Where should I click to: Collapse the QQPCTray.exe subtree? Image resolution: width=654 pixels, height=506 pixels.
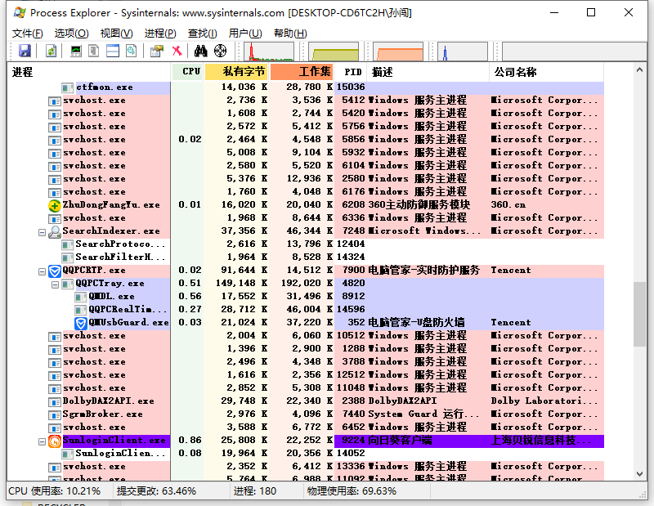[x=55, y=284]
